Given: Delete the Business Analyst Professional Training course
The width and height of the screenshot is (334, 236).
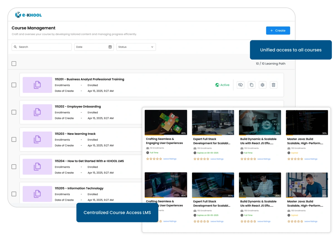Looking at the screenshot, I should 274,85.
